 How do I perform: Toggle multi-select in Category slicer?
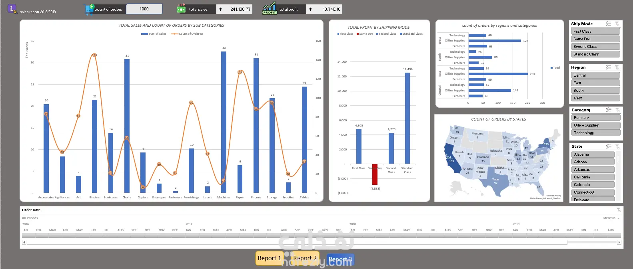pyautogui.click(x=609, y=110)
